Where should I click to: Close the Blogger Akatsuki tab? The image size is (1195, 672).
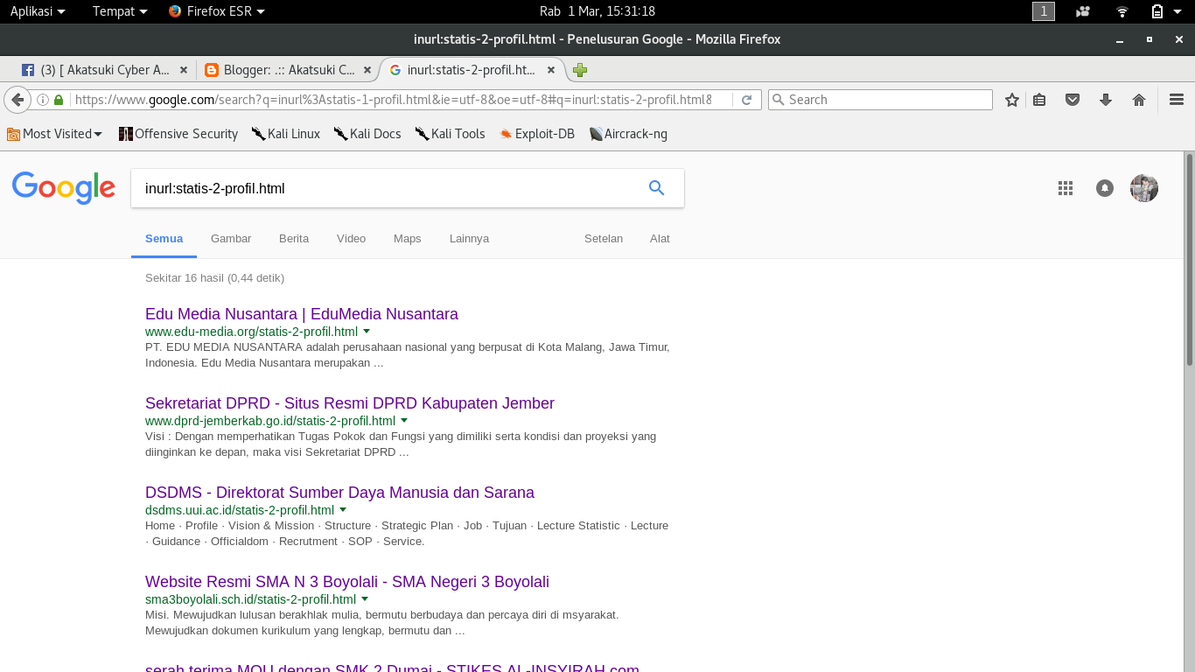point(367,70)
